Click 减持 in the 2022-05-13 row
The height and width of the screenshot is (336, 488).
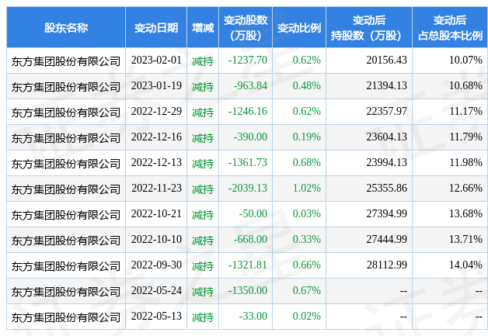(203, 317)
